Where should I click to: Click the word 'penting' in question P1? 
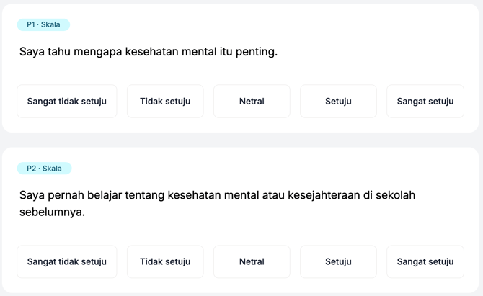[x=256, y=52]
